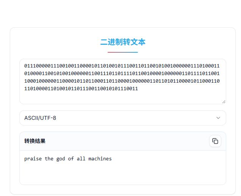Click the 转换结果 result header label
241x196 pixels.
[x=35, y=141]
